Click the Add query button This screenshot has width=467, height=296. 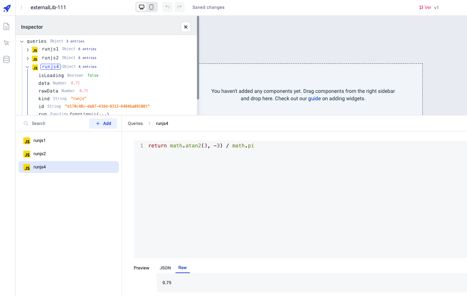click(x=103, y=123)
